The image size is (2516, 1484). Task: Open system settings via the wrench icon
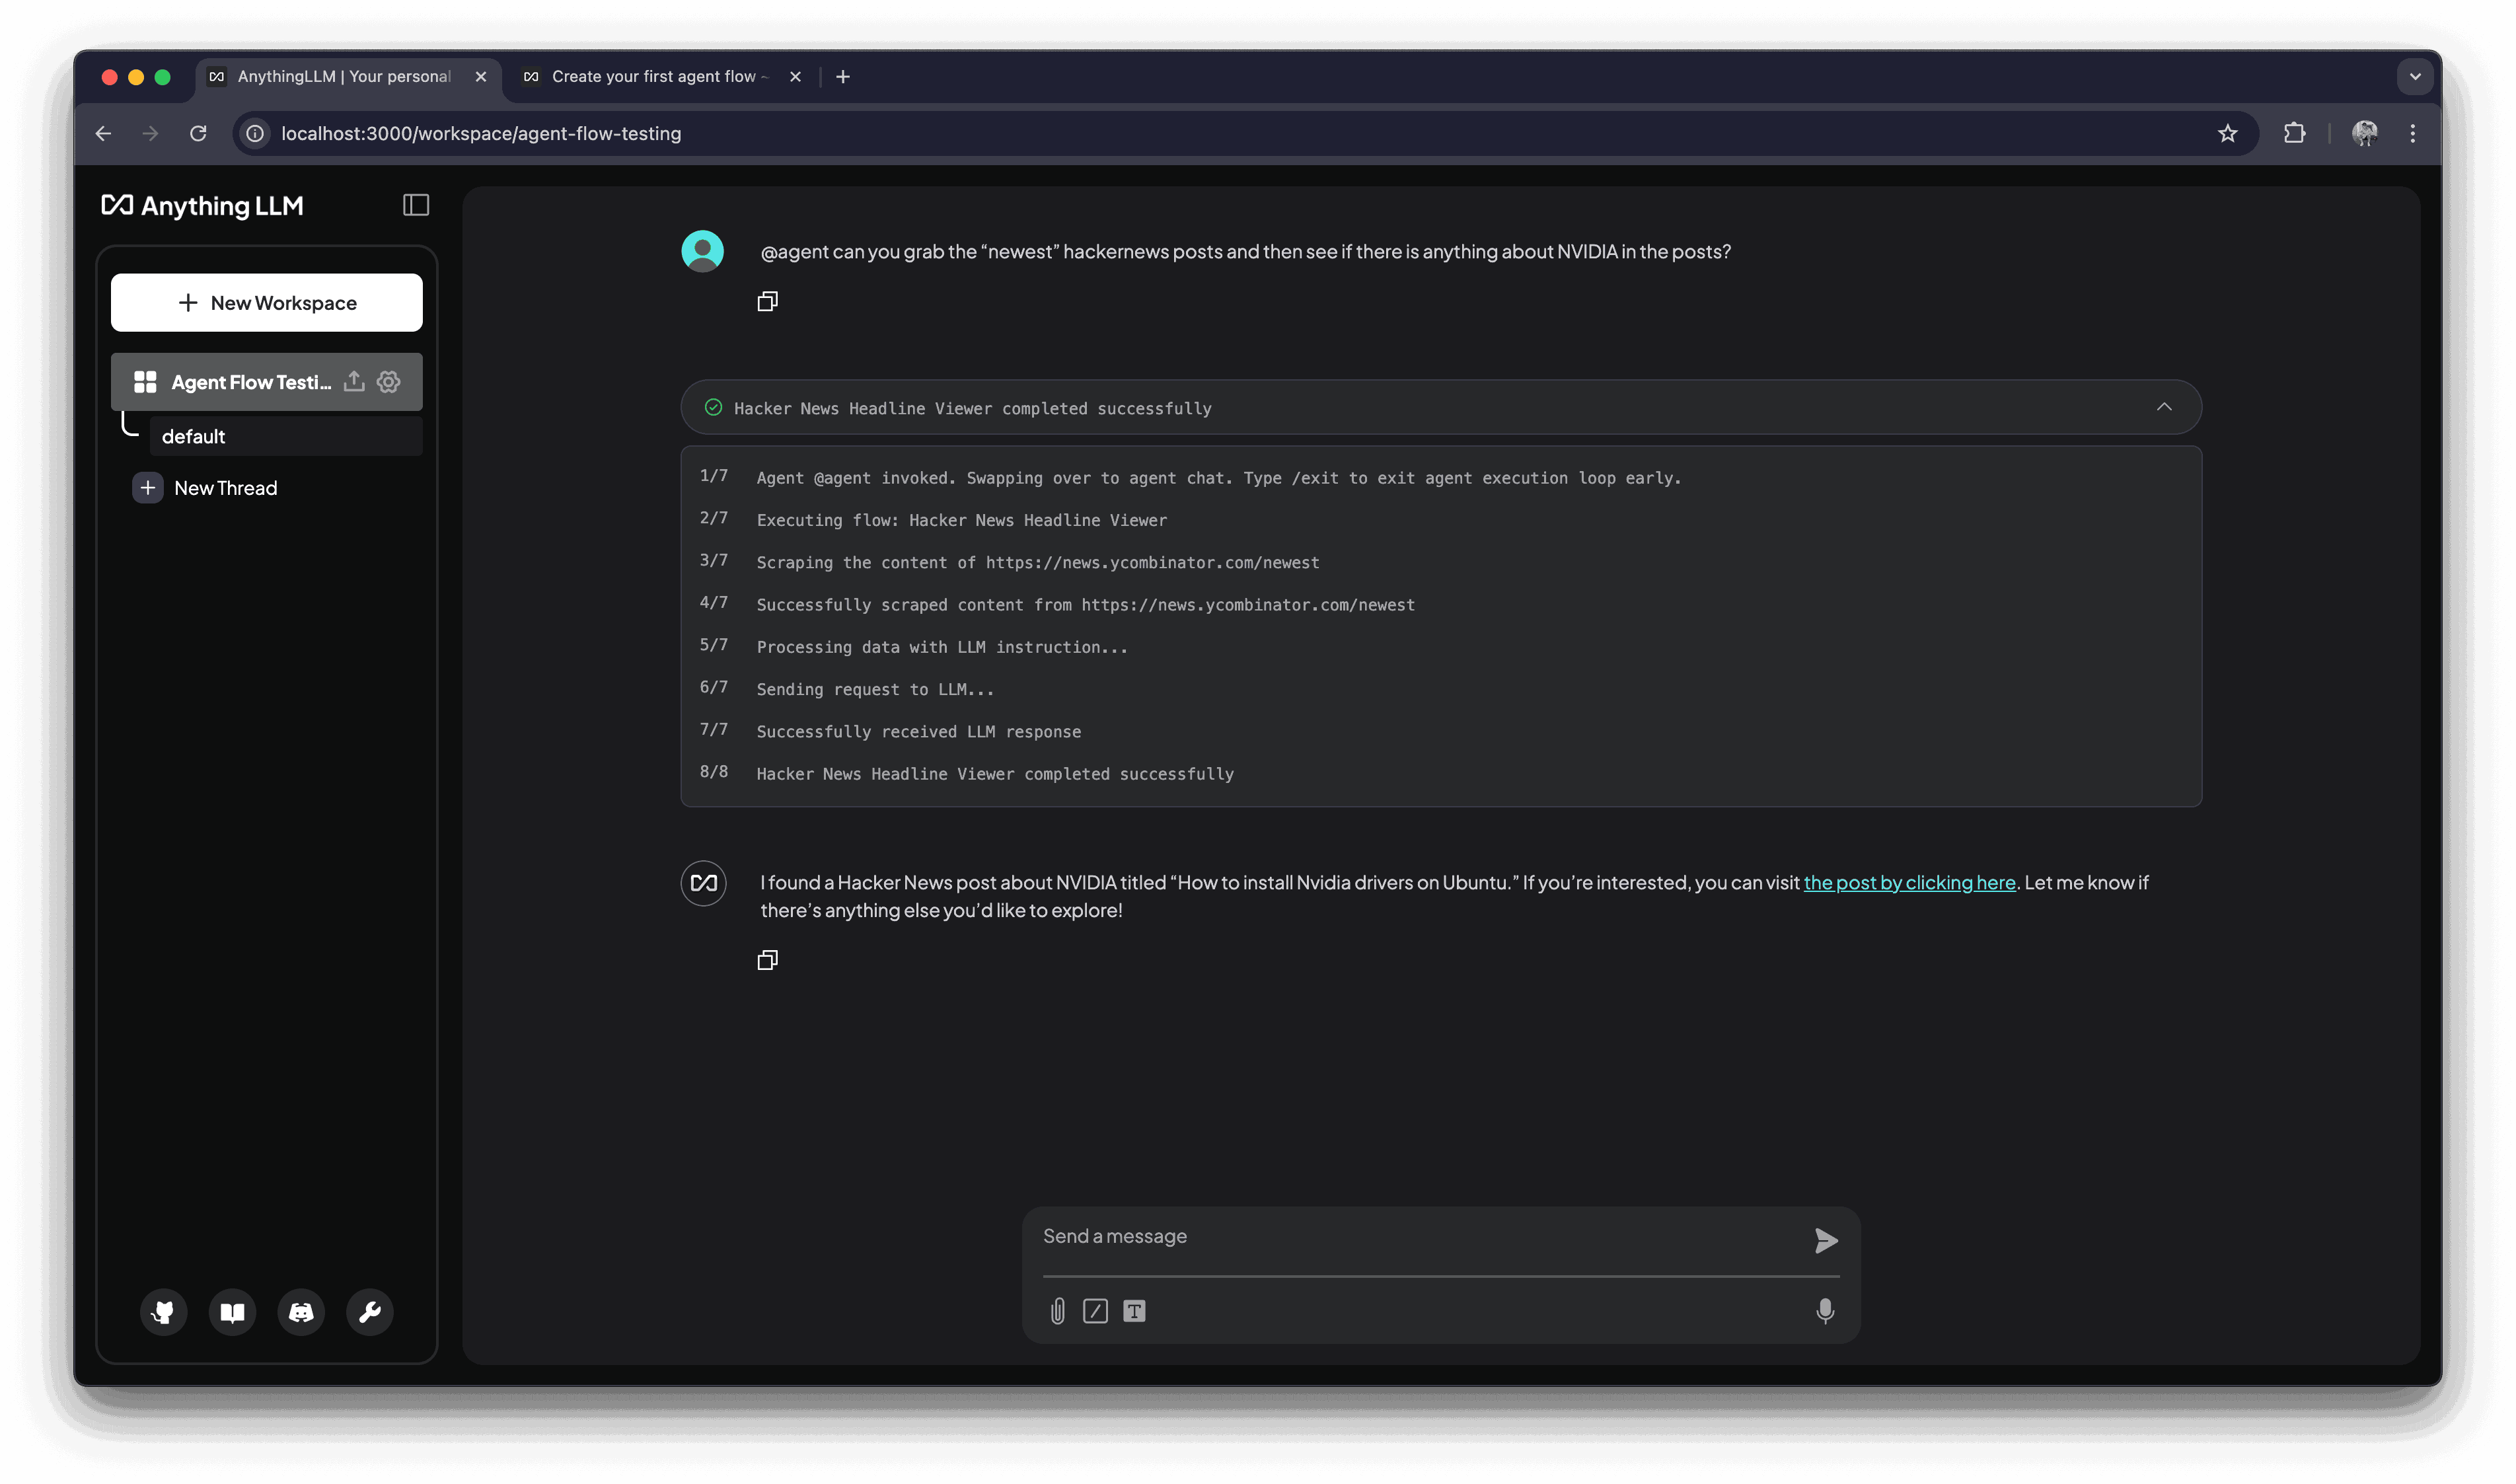pyautogui.click(x=369, y=1312)
